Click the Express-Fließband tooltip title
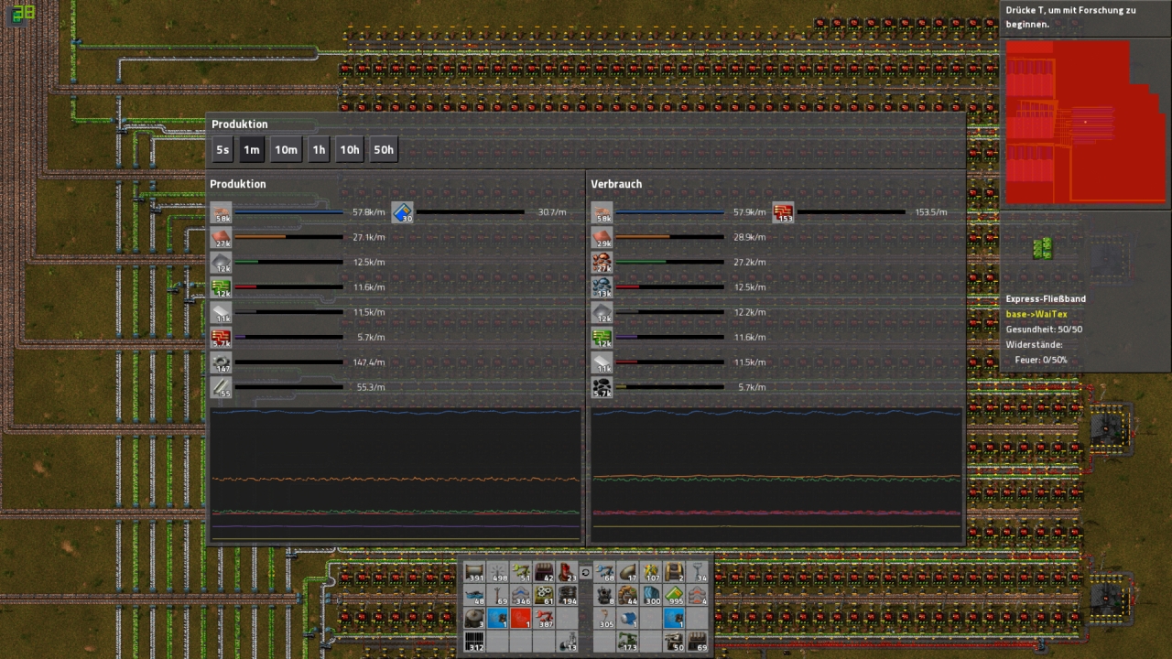The height and width of the screenshot is (659, 1172). (1046, 299)
